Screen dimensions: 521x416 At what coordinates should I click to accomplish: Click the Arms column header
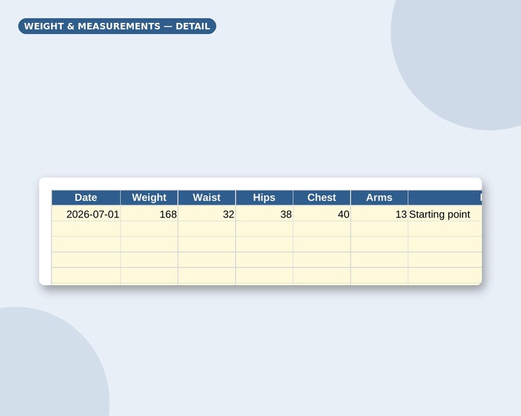[379, 197]
